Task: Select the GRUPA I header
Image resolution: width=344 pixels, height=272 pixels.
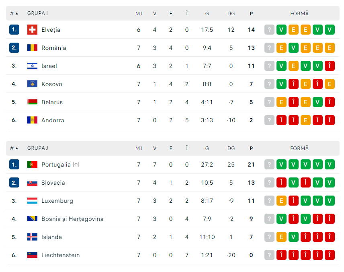Action: (37, 13)
